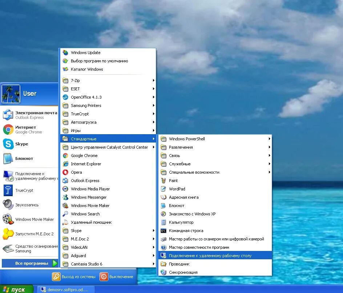Click the Командная строка icon
Viewport: 343px width, 293px height.
(x=164, y=231)
